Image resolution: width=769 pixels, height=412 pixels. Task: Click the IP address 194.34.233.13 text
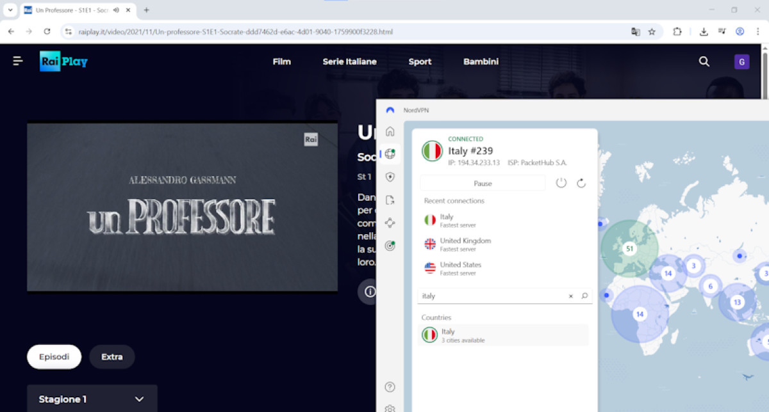pyautogui.click(x=474, y=162)
